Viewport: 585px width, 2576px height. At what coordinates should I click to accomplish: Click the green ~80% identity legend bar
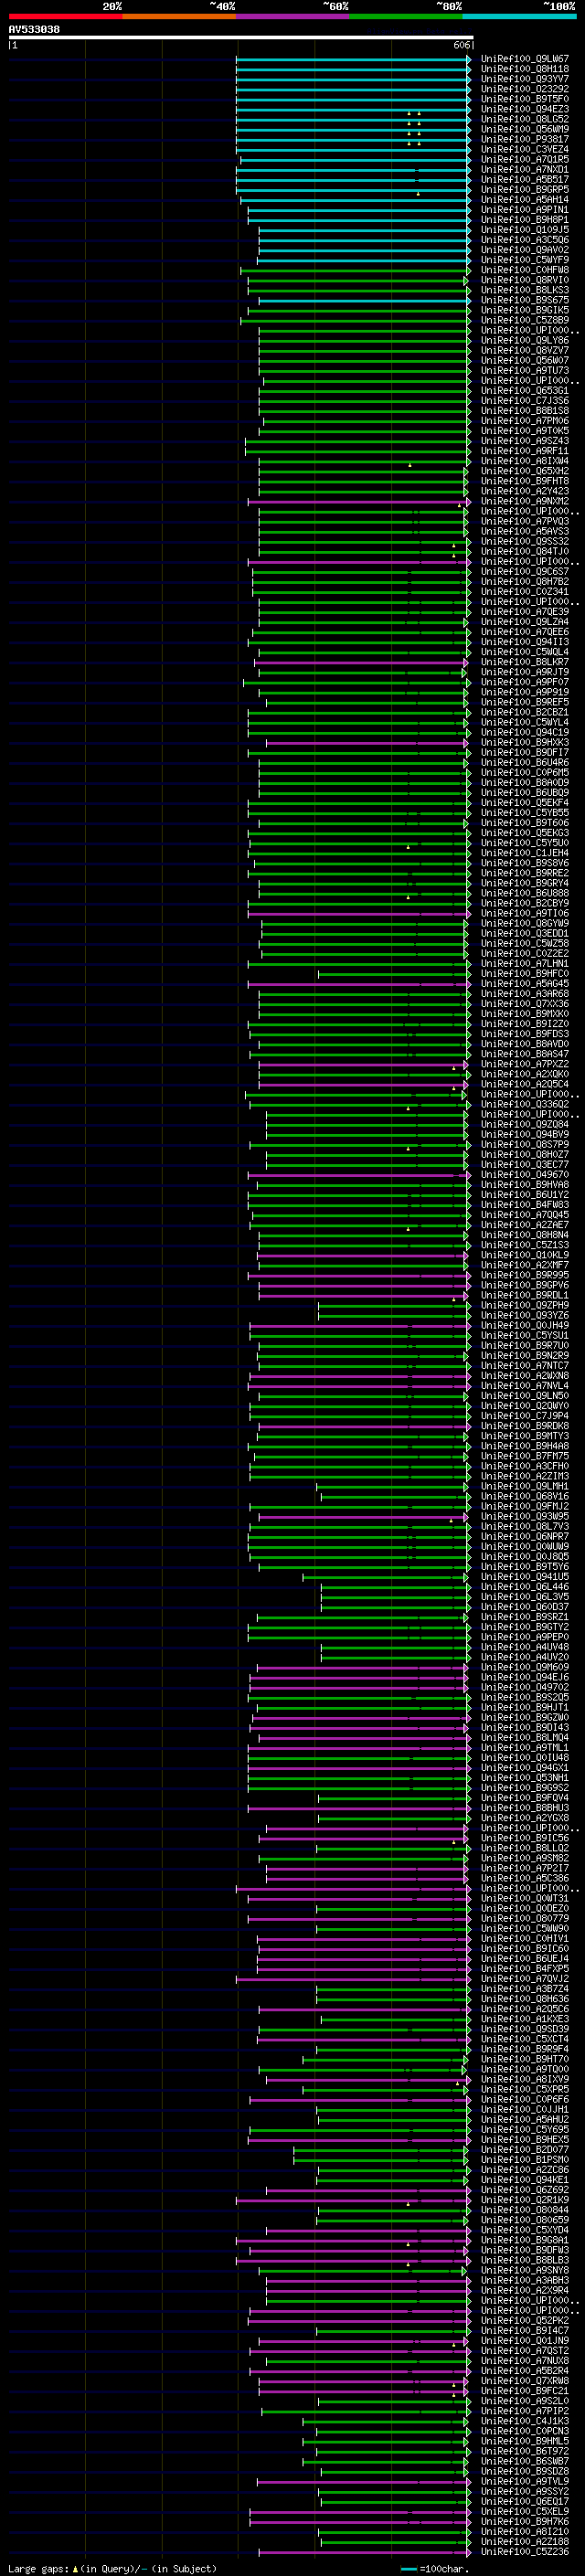tap(406, 16)
